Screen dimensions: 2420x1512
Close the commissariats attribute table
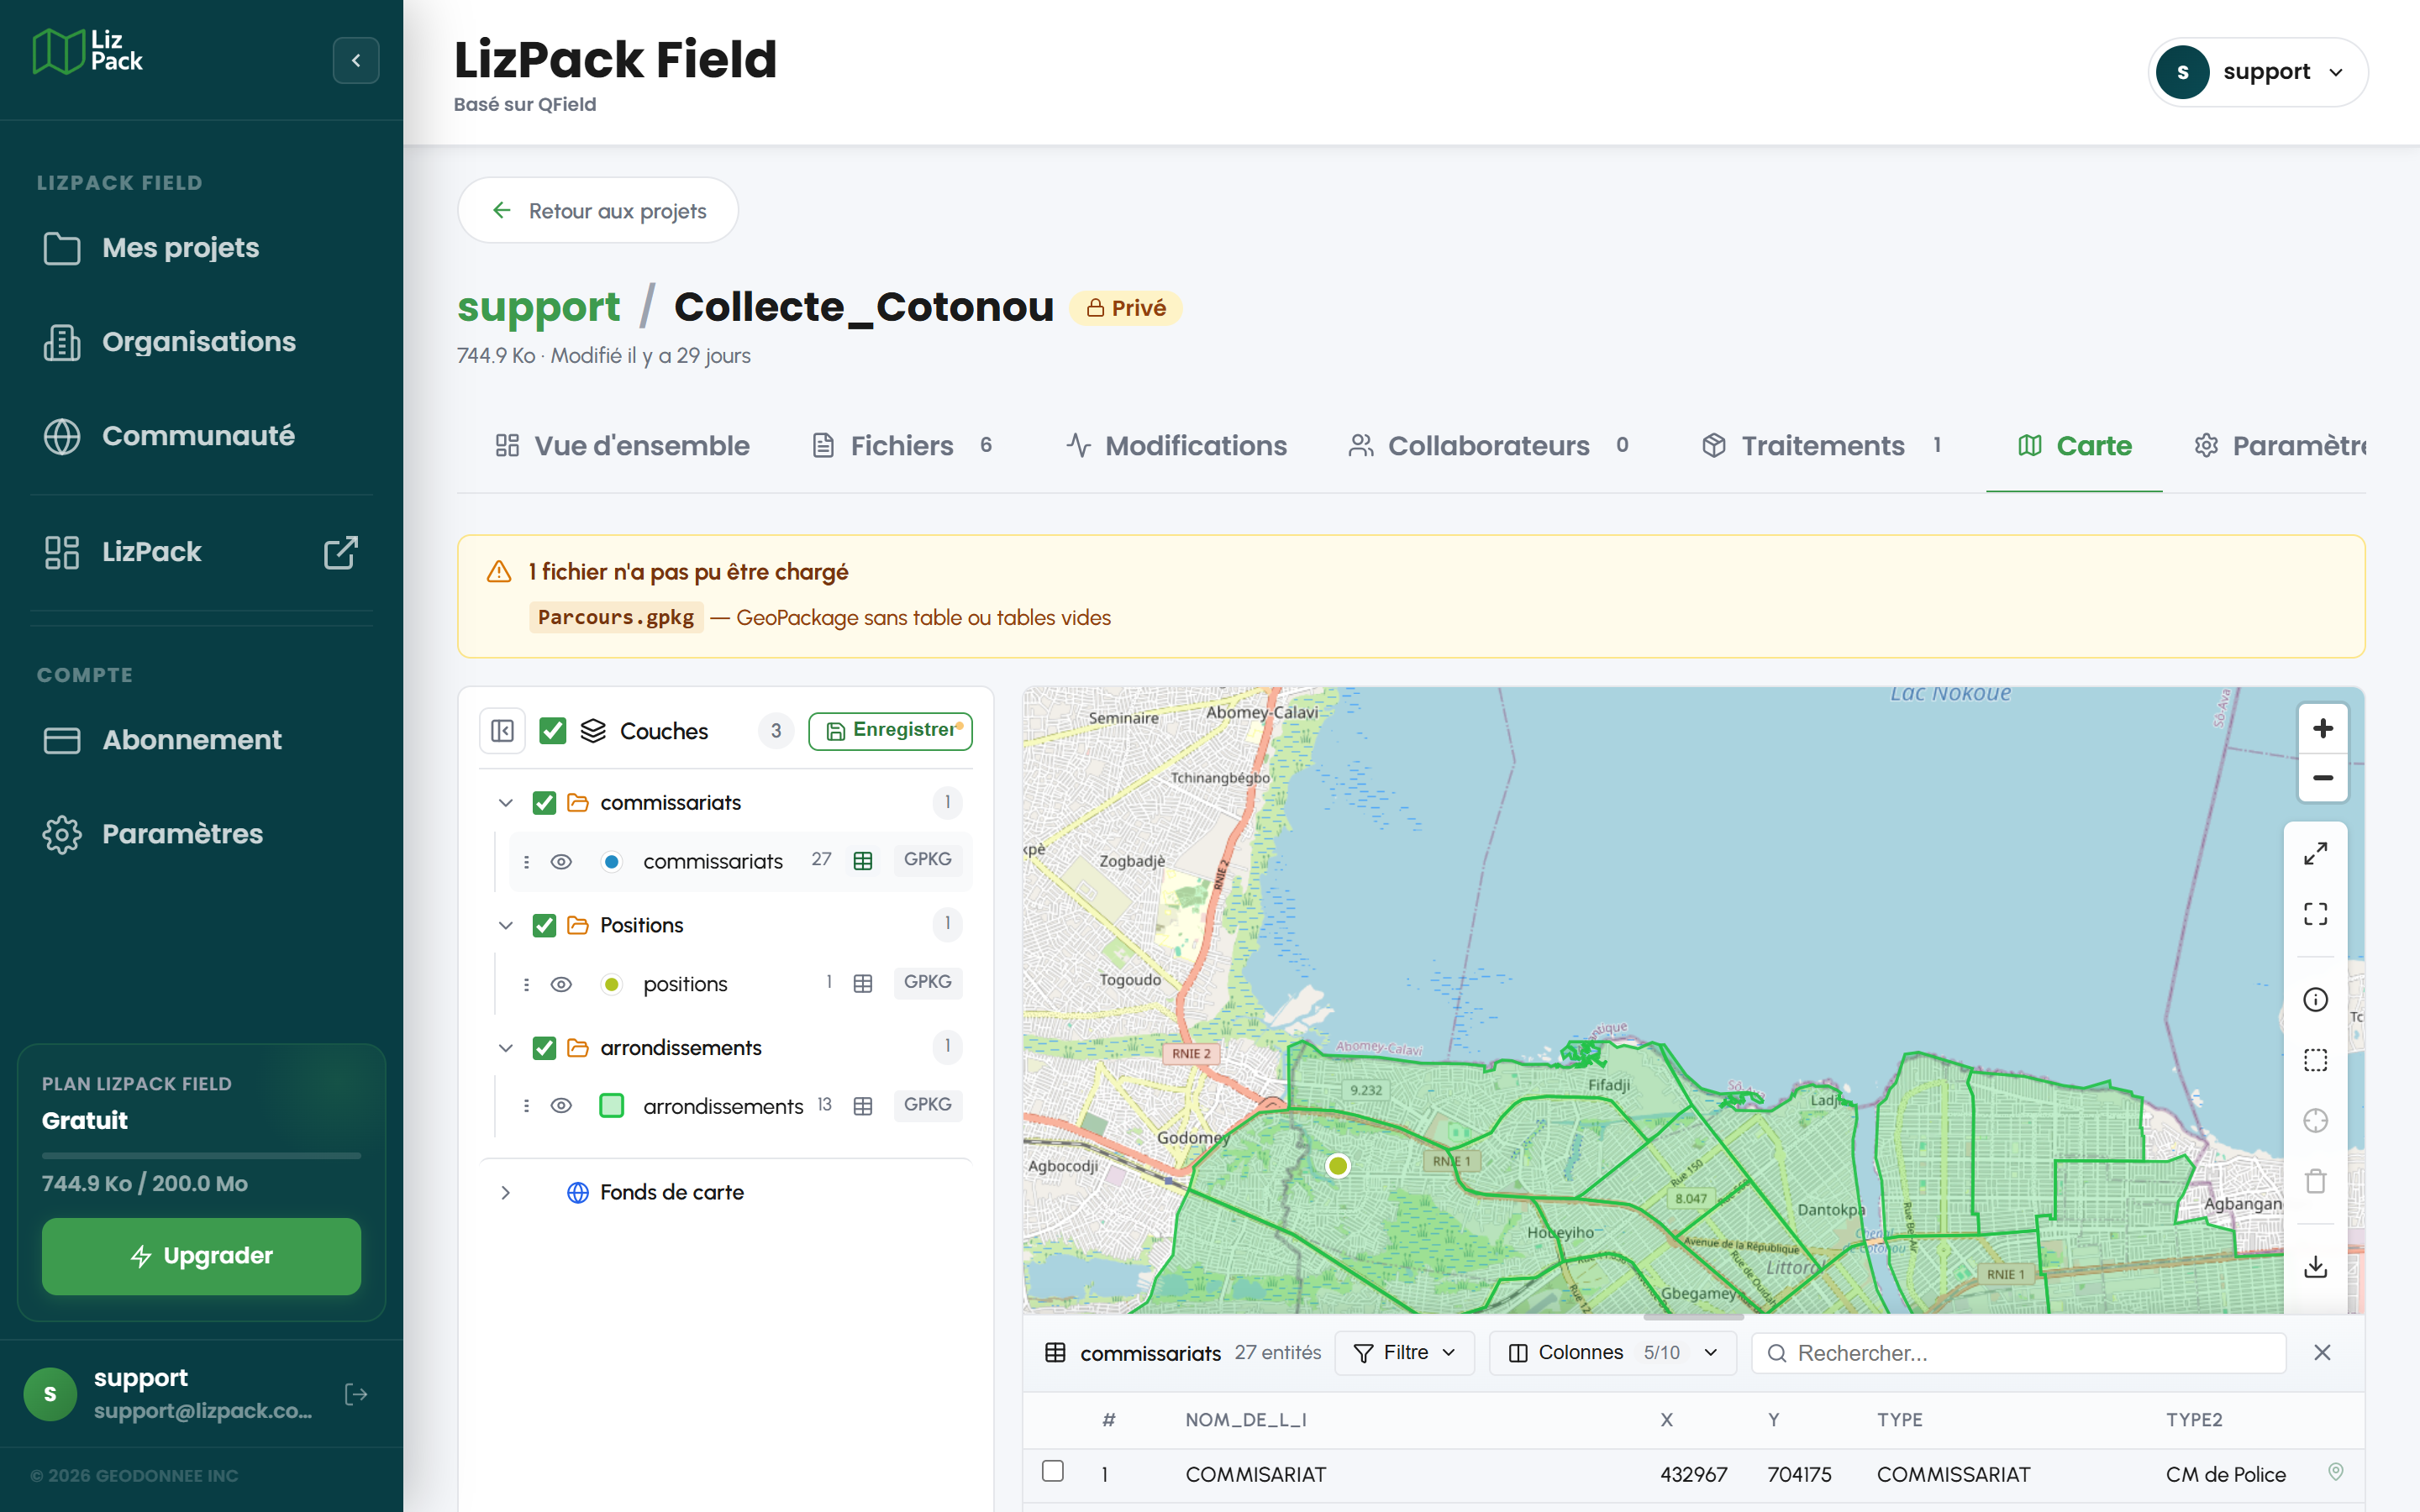coord(2322,1353)
